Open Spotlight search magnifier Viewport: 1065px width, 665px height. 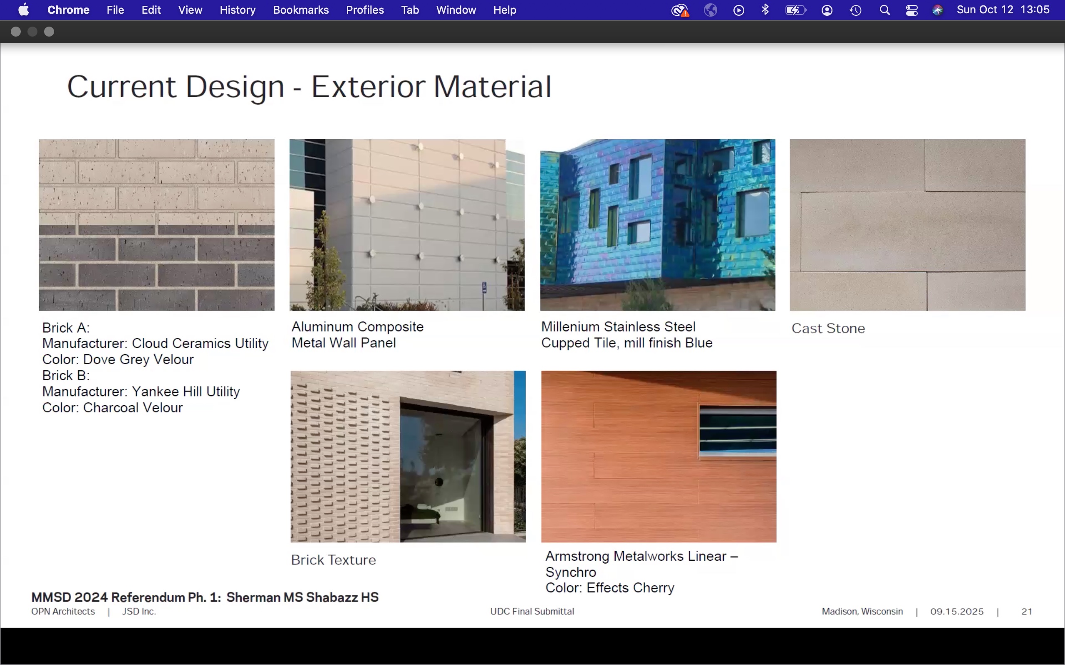coord(884,10)
